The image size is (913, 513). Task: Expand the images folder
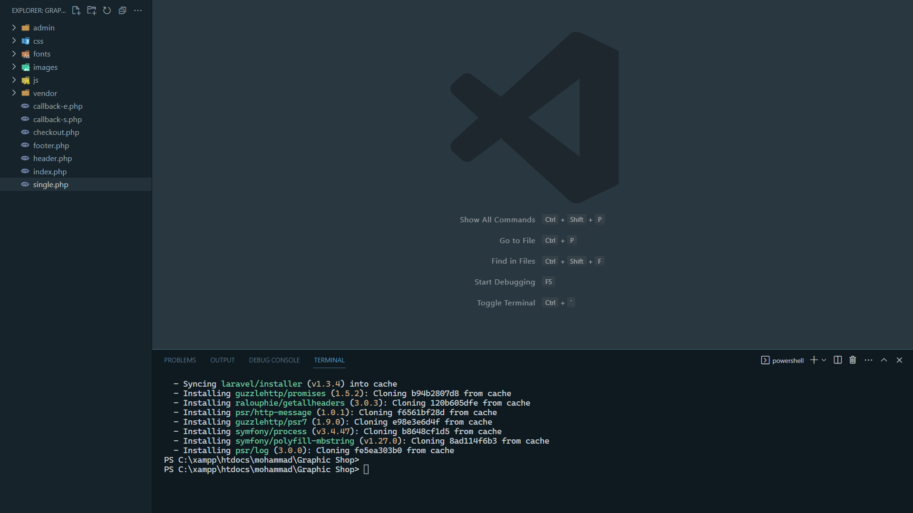tap(14, 67)
